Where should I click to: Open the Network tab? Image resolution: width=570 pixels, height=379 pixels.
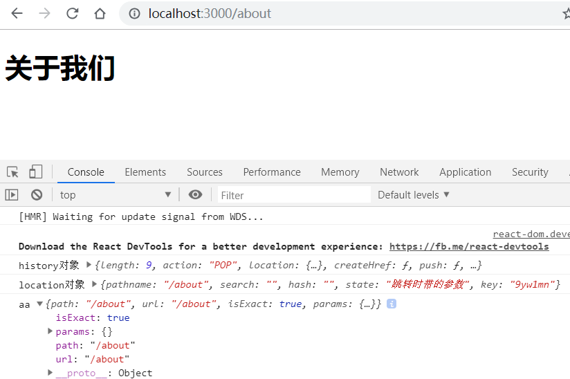[399, 172]
